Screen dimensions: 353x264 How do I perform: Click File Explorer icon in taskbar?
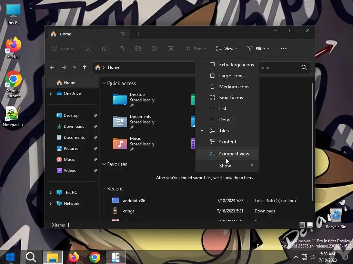coord(53,257)
